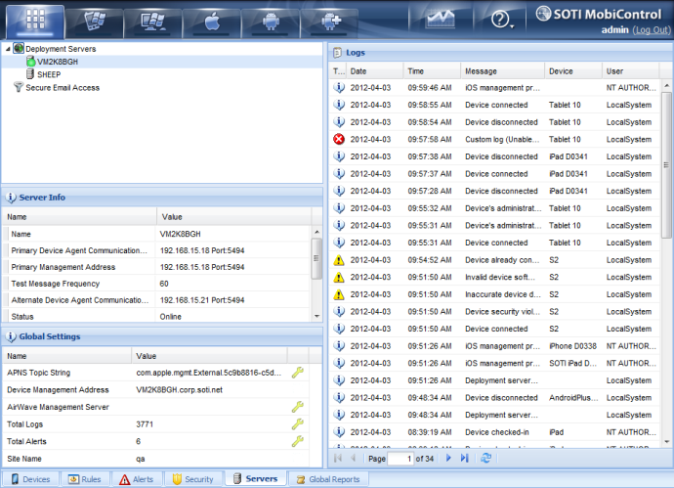The height and width of the screenshot is (488, 674).
Task: Edit APNS Topic String with wrench icon
Action: 298,373
